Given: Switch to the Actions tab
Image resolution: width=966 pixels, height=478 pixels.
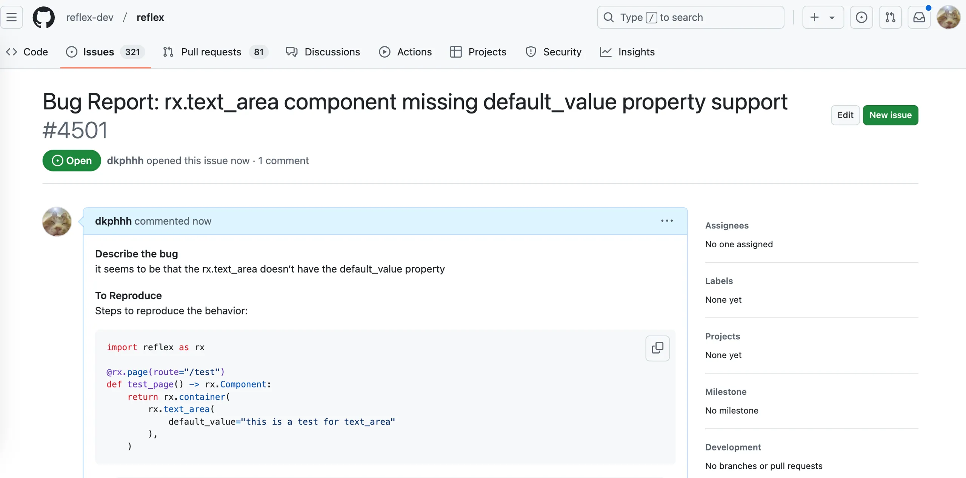Looking at the screenshot, I should [405, 52].
